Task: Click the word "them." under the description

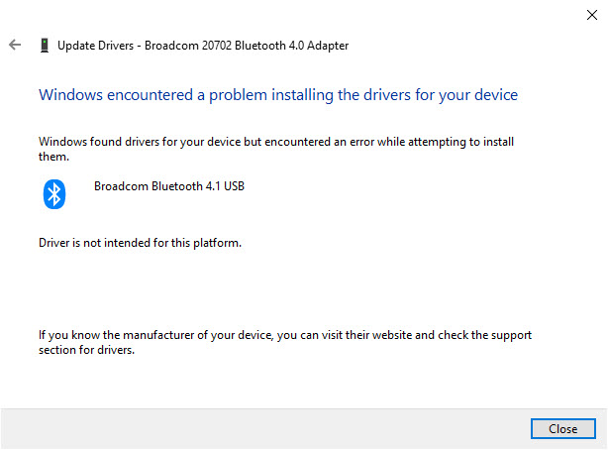Action: coord(53,157)
